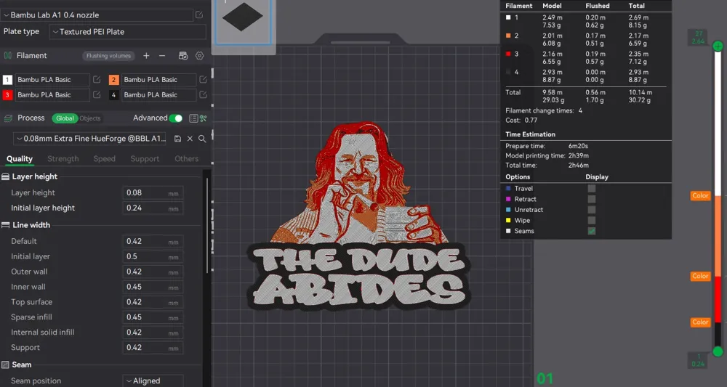Click the bottom Color change marker
Screen dimensions: 727x387
click(x=700, y=322)
